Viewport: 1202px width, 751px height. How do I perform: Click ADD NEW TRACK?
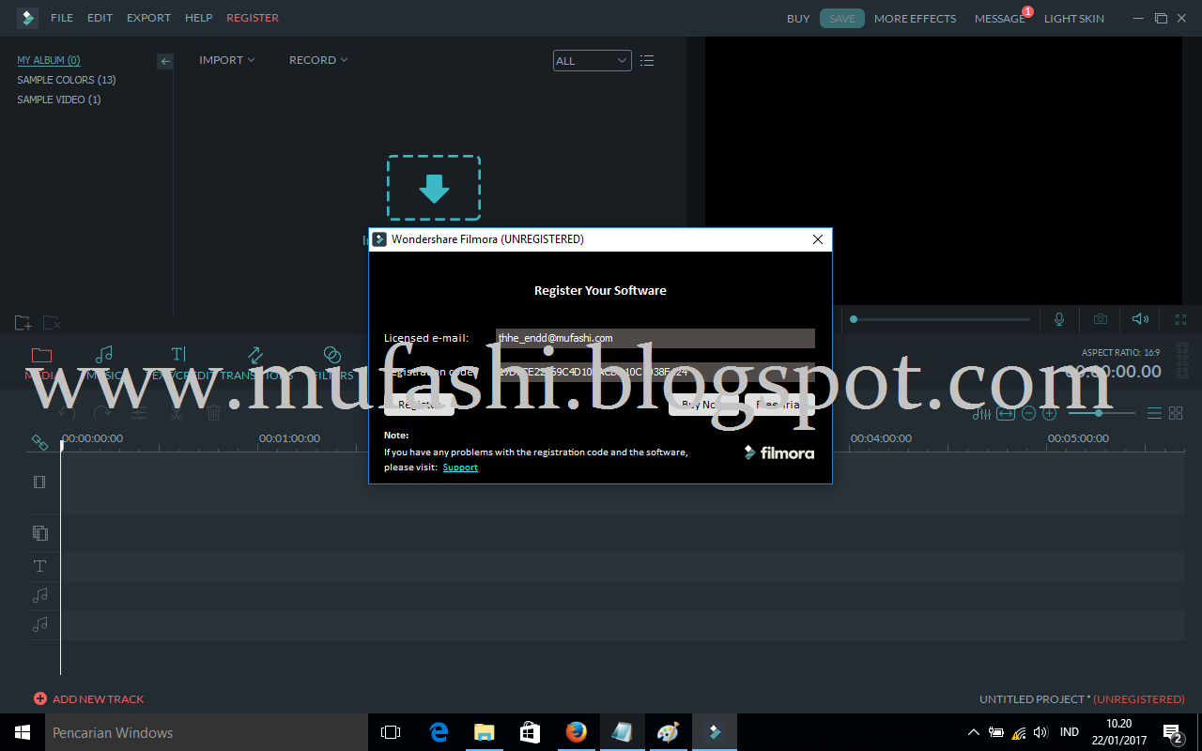(x=89, y=698)
